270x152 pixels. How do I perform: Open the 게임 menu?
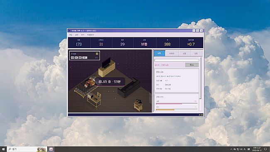point(71,35)
